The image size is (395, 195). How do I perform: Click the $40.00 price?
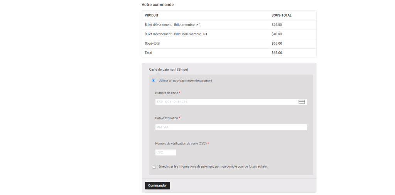pyautogui.click(x=277, y=34)
